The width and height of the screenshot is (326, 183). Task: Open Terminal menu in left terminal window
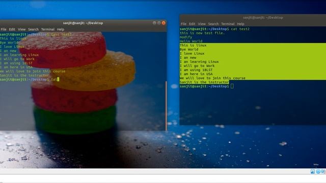tap(47, 29)
